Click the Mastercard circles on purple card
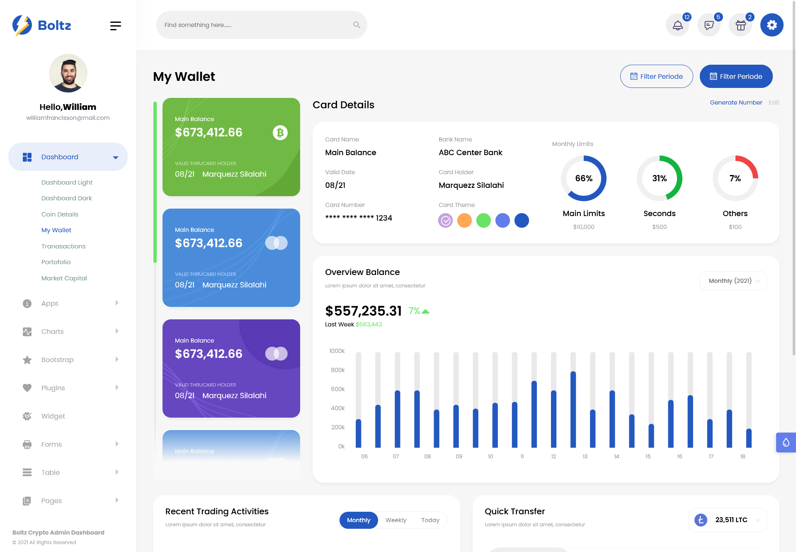This screenshot has width=796, height=552. point(277,354)
